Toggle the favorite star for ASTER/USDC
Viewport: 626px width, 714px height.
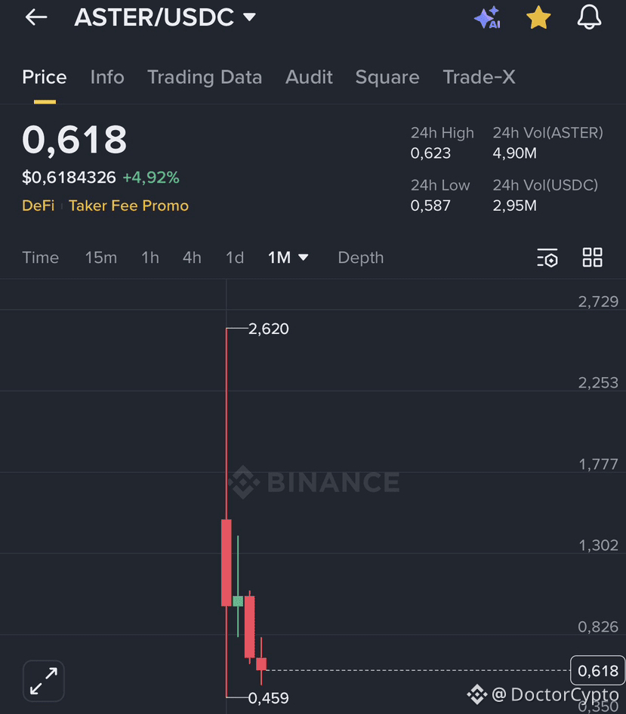tap(538, 17)
